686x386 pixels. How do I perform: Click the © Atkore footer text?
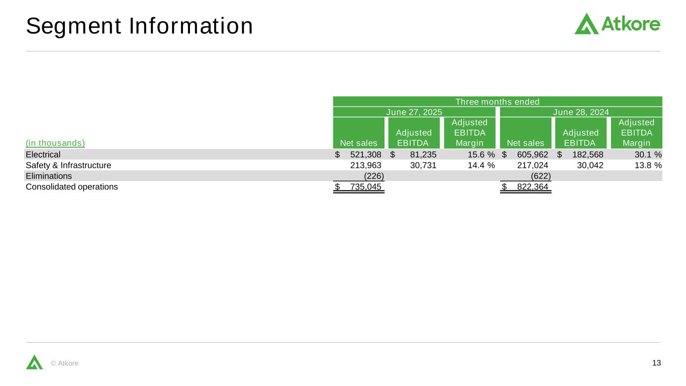(65, 363)
